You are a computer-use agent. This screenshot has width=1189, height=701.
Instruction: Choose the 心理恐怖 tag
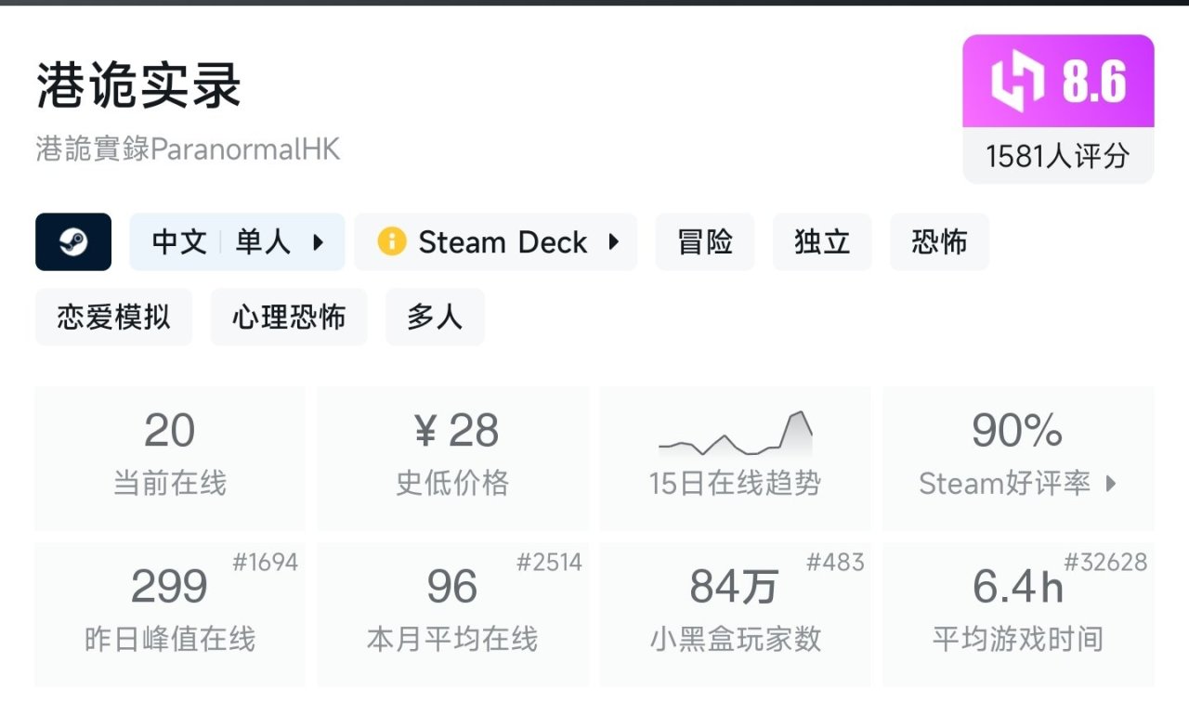tap(289, 317)
